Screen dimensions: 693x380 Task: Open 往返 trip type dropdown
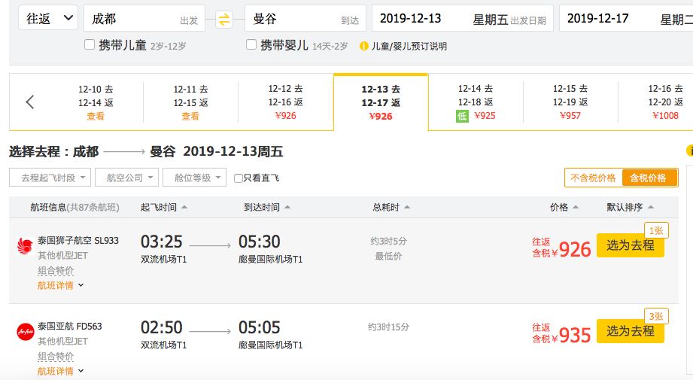point(48,18)
